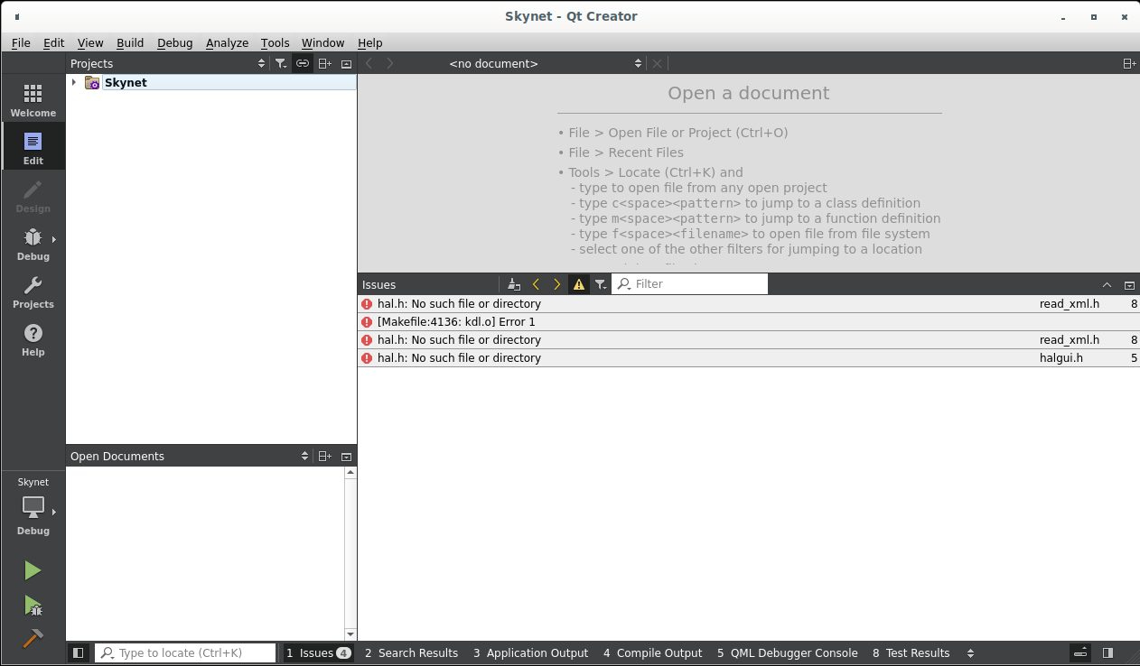This screenshot has width=1140, height=666.
Task: Switch to Issues output tab
Action: coord(318,652)
